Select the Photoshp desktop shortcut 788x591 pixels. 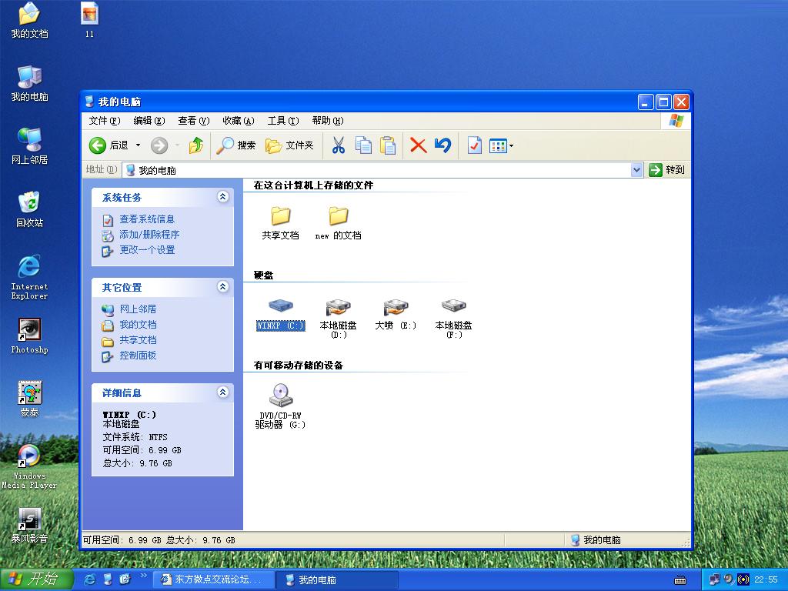tap(29, 336)
